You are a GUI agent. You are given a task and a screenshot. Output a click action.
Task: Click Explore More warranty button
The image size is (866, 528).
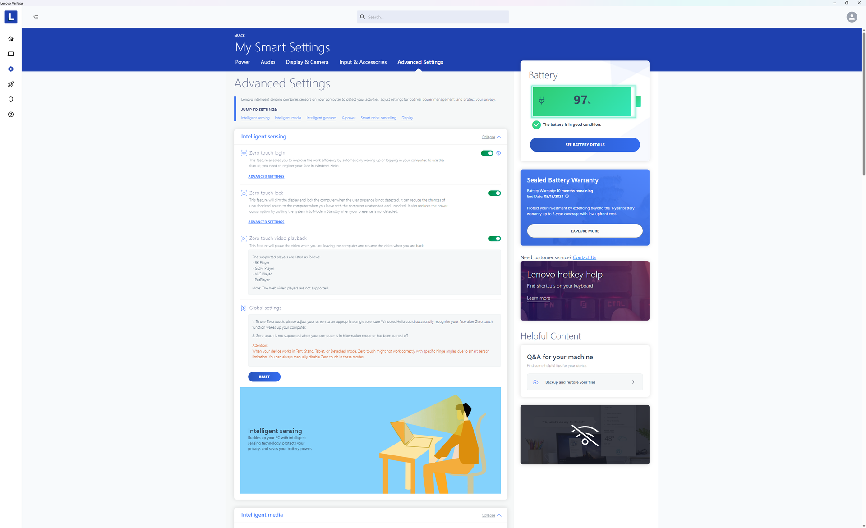(585, 231)
